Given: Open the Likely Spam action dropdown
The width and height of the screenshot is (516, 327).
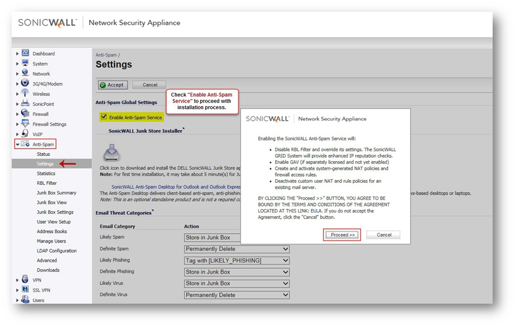Looking at the screenshot, I should click(212, 238).
